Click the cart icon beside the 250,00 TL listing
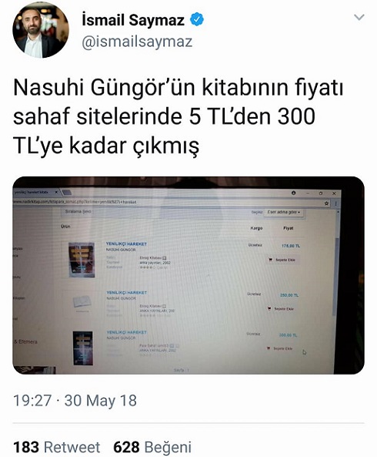The image size is (377, 457). 269,308
